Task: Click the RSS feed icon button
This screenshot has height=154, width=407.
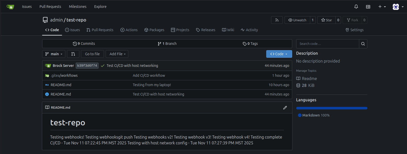Action: pos(277,20)
